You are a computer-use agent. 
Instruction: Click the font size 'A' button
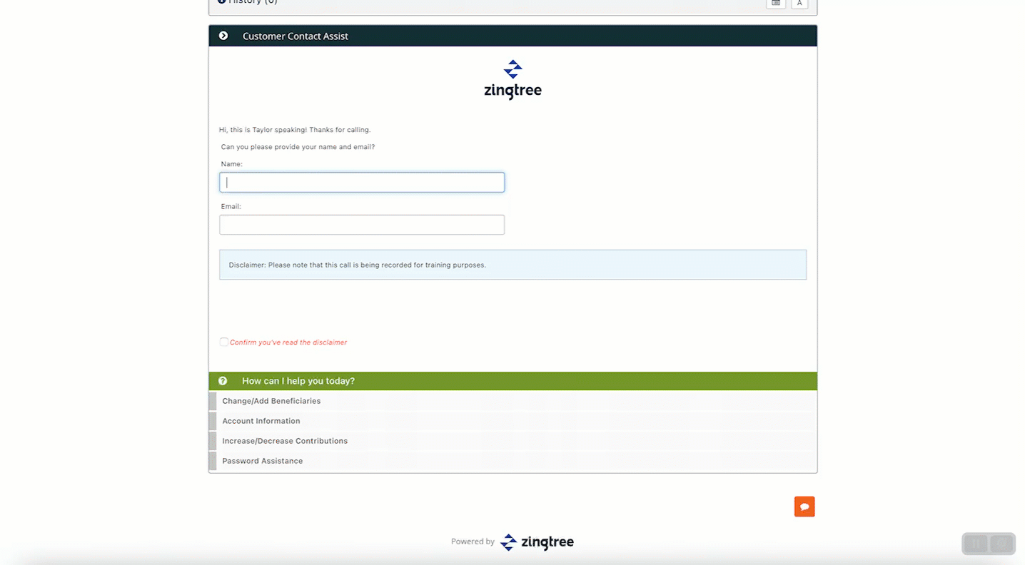point(799,3)
